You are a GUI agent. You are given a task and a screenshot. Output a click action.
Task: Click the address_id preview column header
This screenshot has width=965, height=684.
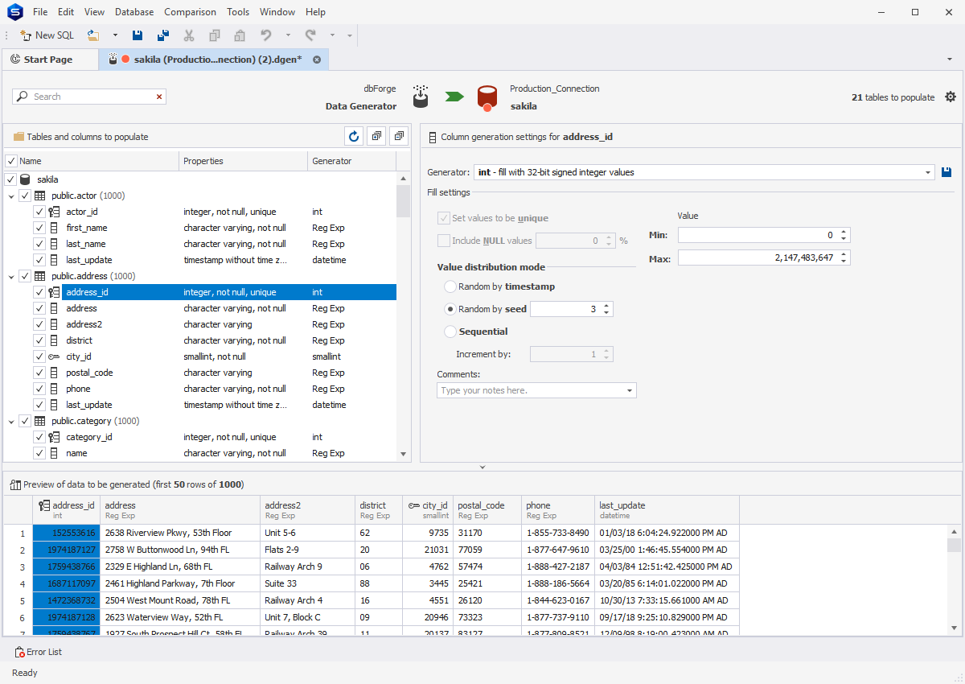(67, 510)
